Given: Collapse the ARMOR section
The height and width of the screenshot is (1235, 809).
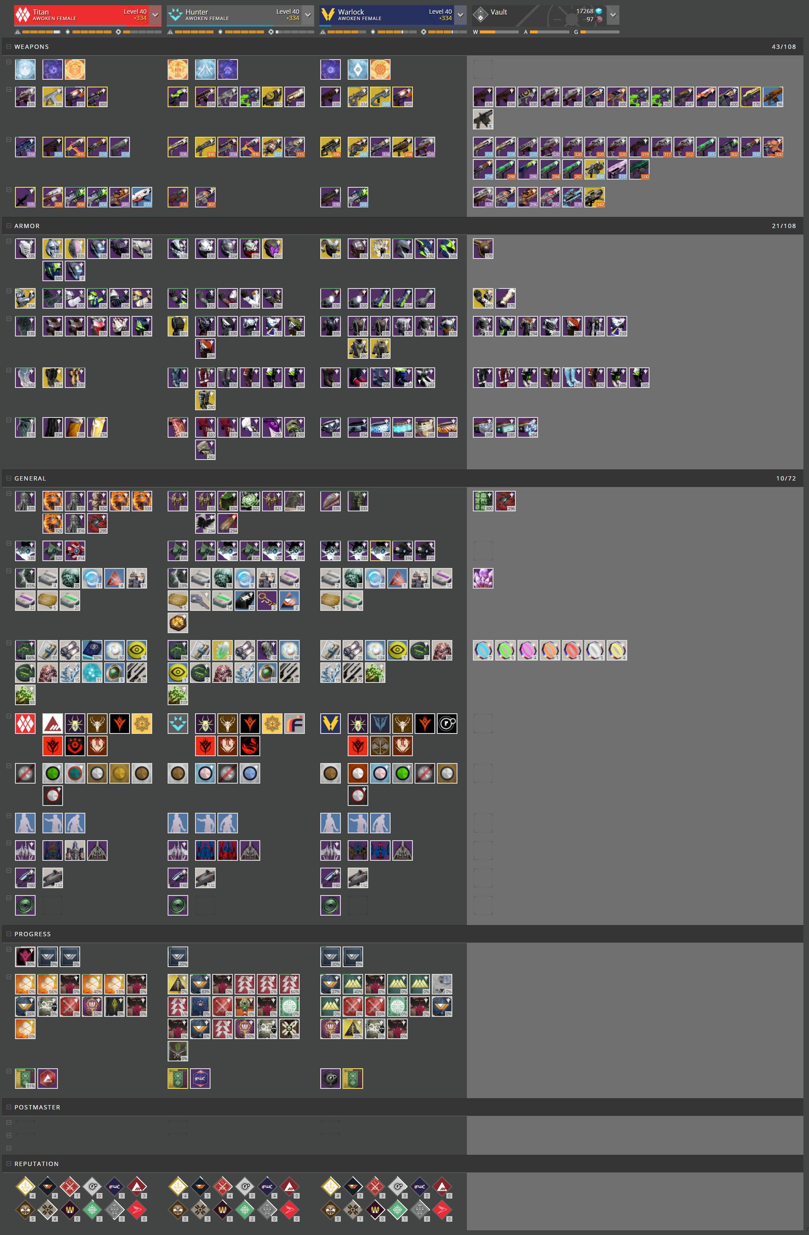Looking at the screenshot, I should (9, 226).
